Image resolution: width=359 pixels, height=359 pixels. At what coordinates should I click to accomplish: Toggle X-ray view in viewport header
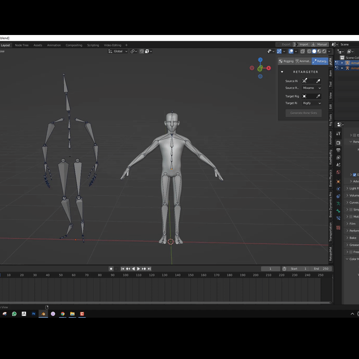tap(302, 51)
